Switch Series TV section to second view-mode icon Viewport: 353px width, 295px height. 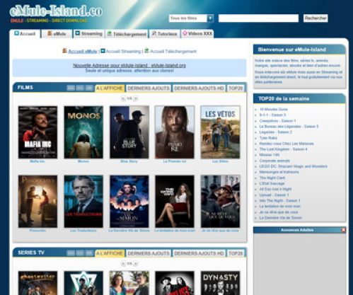tap(80, 253)
